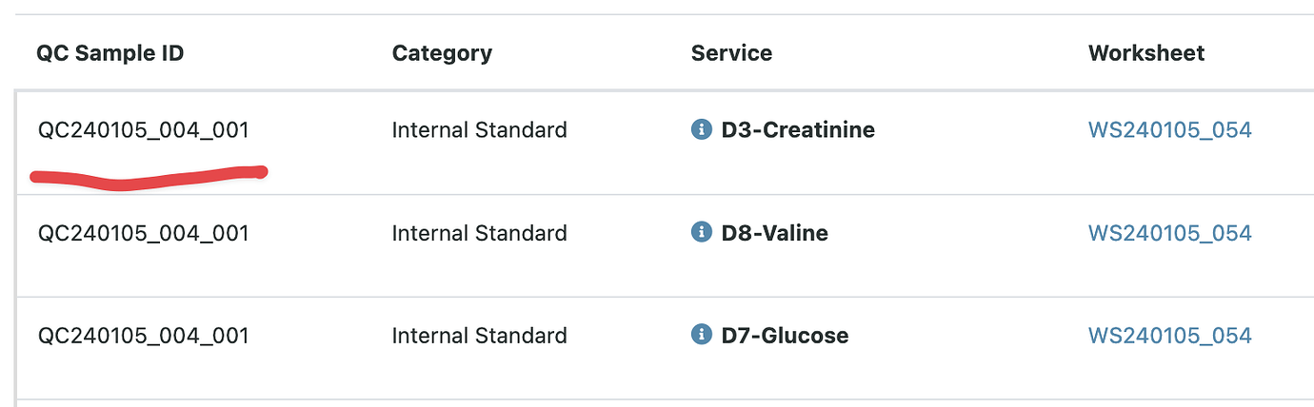Click the info icon beside D7-Glucose
1314x407 pixels.
click(x=701, y=335)
